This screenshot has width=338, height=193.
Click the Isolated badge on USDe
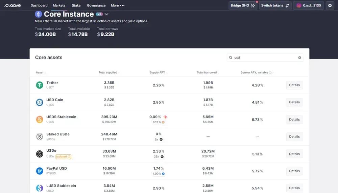pyautogui.click(x=64, y=157)
